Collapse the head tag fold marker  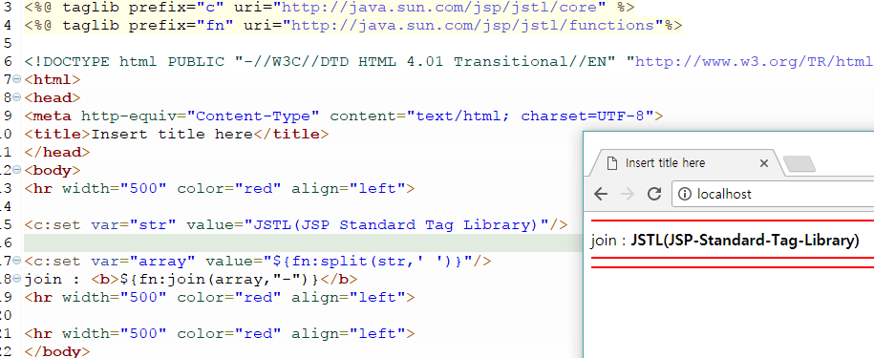point(17,98)
